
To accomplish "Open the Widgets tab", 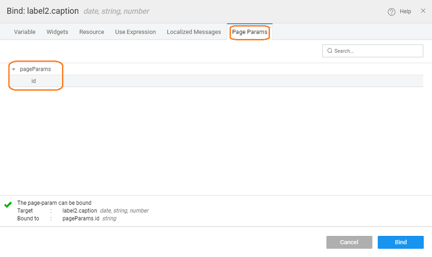I will 57,32.
